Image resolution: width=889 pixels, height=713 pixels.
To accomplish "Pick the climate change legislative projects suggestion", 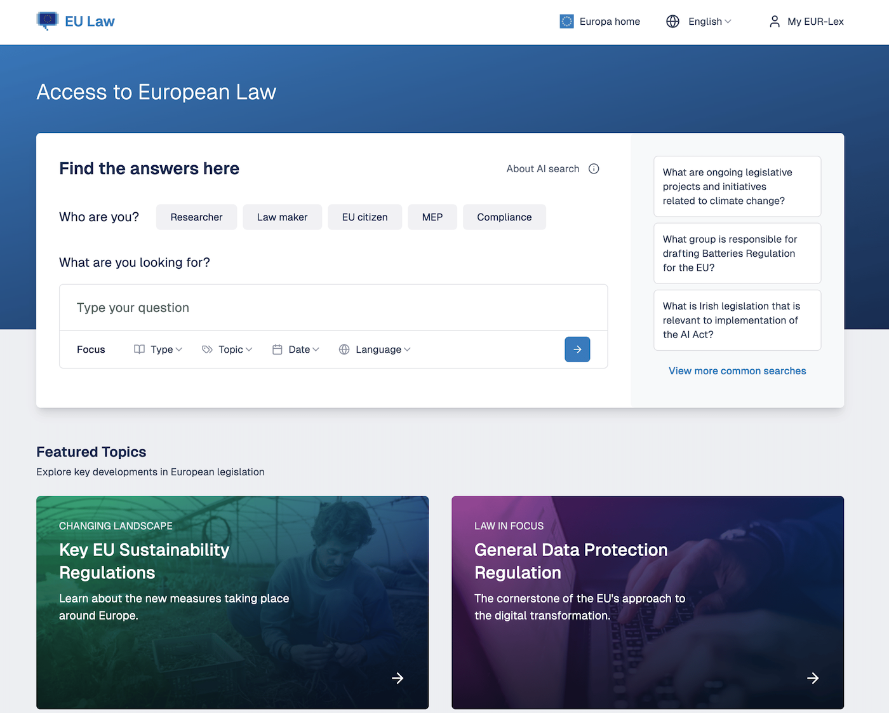I will coord(737,187).
